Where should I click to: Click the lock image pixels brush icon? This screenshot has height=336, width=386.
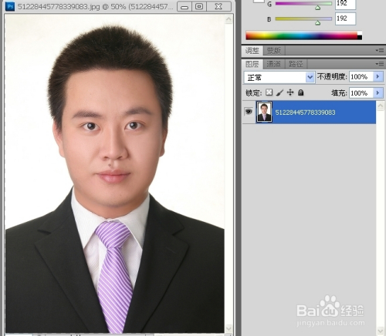[279, 92]
